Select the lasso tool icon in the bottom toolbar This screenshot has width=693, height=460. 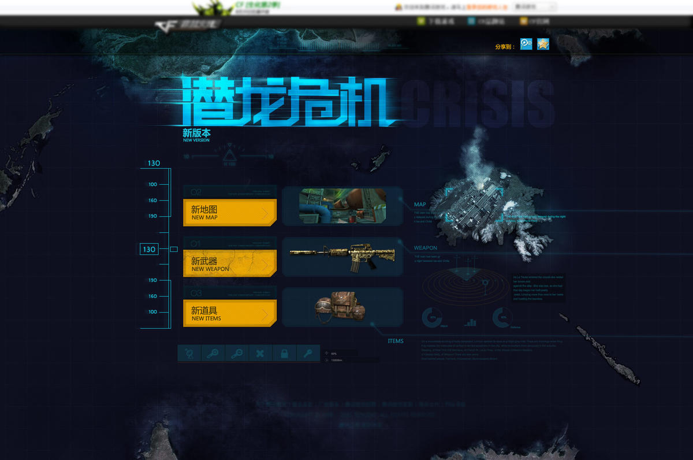(189, 353)
